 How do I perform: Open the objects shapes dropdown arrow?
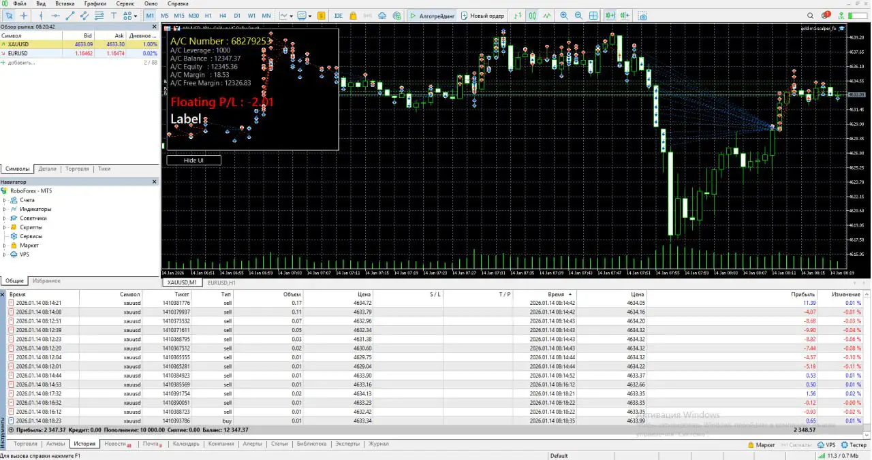[135, 16]
